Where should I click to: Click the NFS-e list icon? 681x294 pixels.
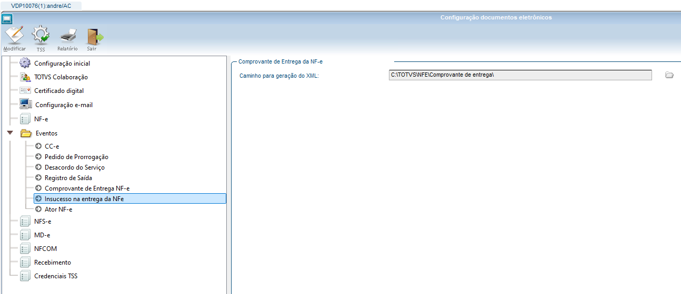pos(25,221)
